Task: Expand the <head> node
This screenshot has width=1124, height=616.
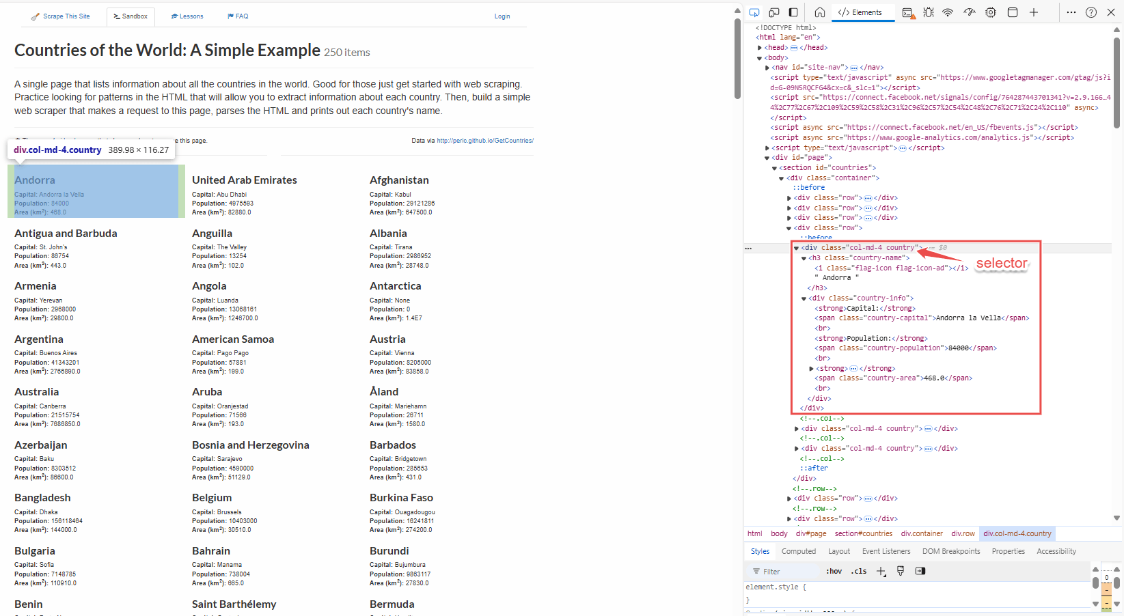Action: point(759,47)
